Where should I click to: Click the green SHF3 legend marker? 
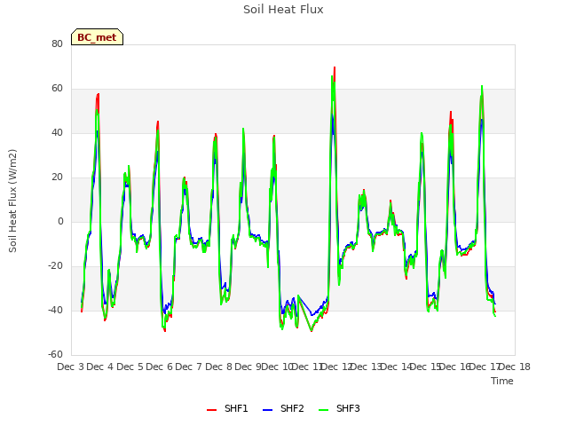(x=323, y=410)
